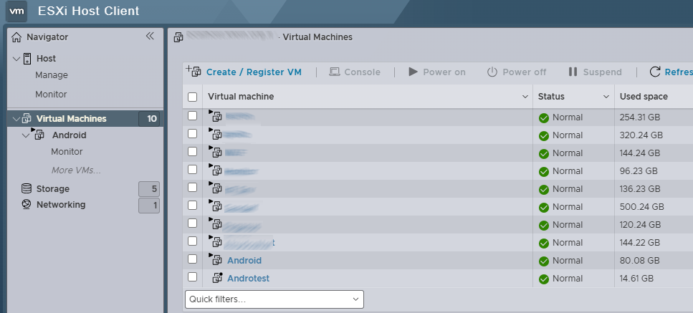Image resolution: width=693 pixels, height=313 pixels.
Task: Click the Networking count badge 1
Action: [x=149, y=206]
